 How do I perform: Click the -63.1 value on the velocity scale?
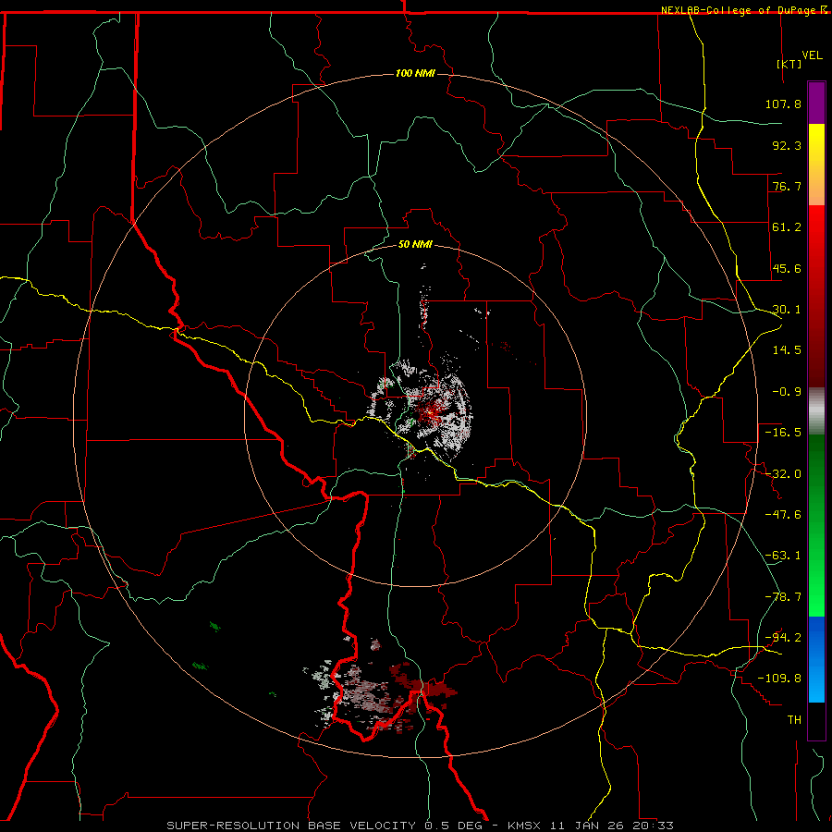(783, 556)
